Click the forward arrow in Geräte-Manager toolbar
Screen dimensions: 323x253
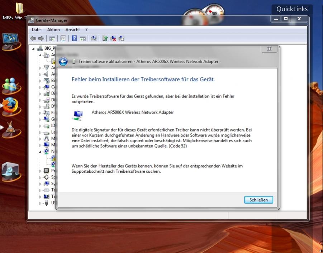point(41,38)
